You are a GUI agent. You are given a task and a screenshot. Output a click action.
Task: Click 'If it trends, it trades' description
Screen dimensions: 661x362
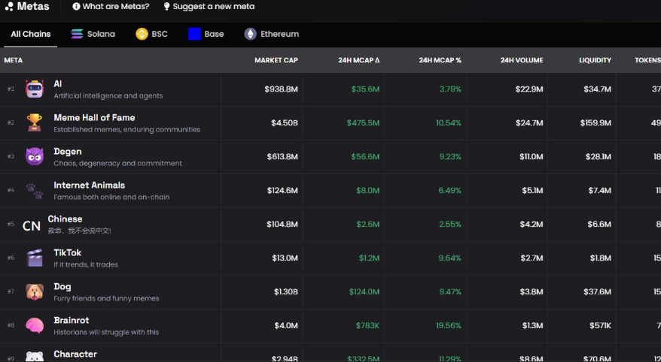(x=86, y=264)
